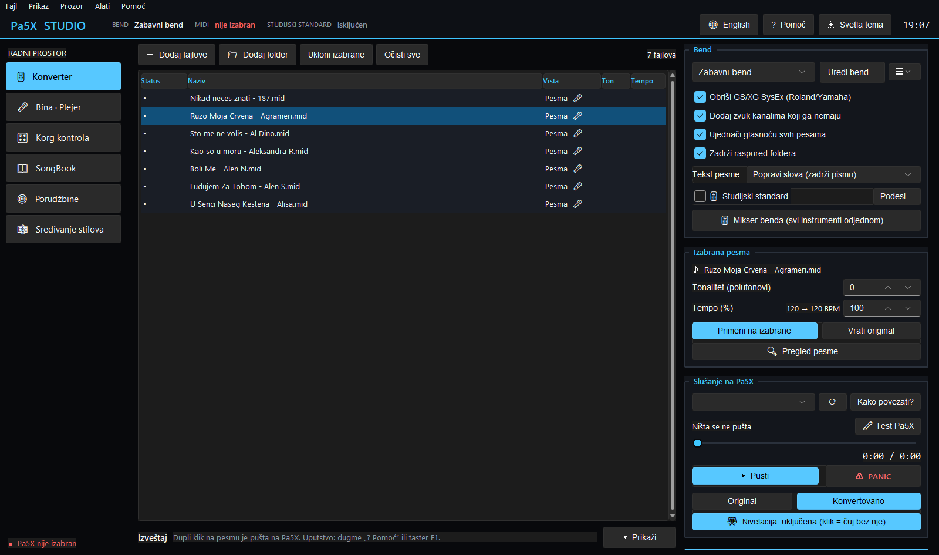The image size is (939, 555).
Task: Toggle Ujednači glasnoću svih pesama
Action: (700, 134)
